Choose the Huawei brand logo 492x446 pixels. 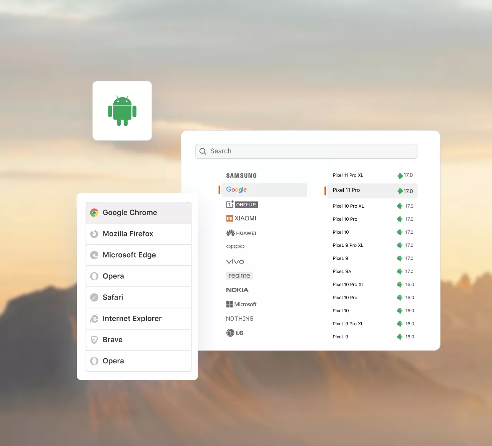(241, 233)
